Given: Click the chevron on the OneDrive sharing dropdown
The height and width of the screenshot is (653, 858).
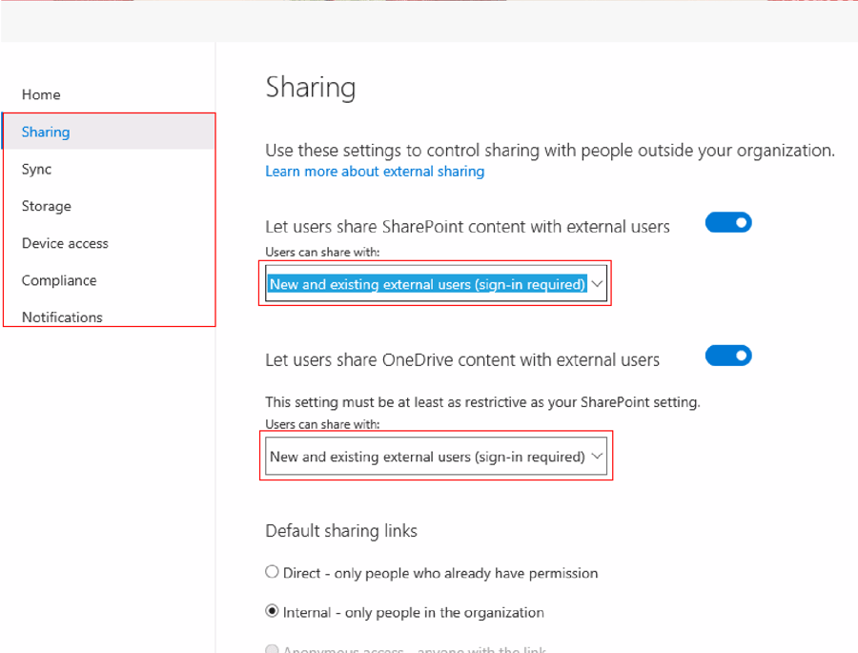Looking at the screenshot, I should (598, 456).
